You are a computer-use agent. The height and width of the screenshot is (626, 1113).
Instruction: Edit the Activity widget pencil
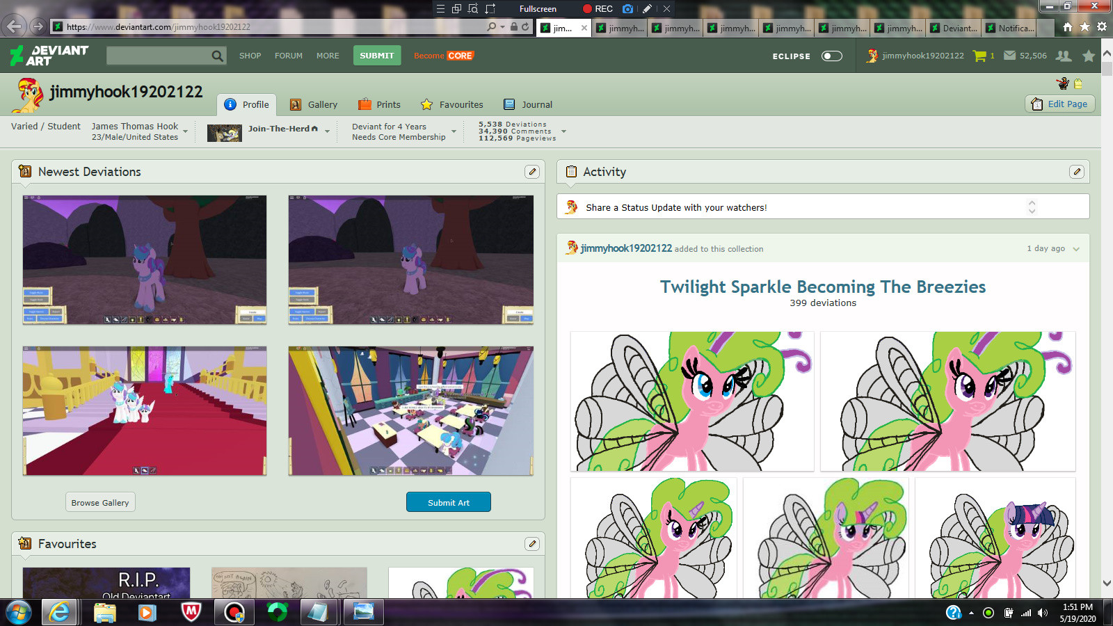click(1077, 172)
